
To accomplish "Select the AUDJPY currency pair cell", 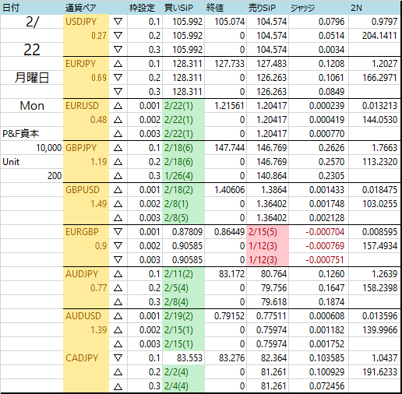I will tap(86, 274).
